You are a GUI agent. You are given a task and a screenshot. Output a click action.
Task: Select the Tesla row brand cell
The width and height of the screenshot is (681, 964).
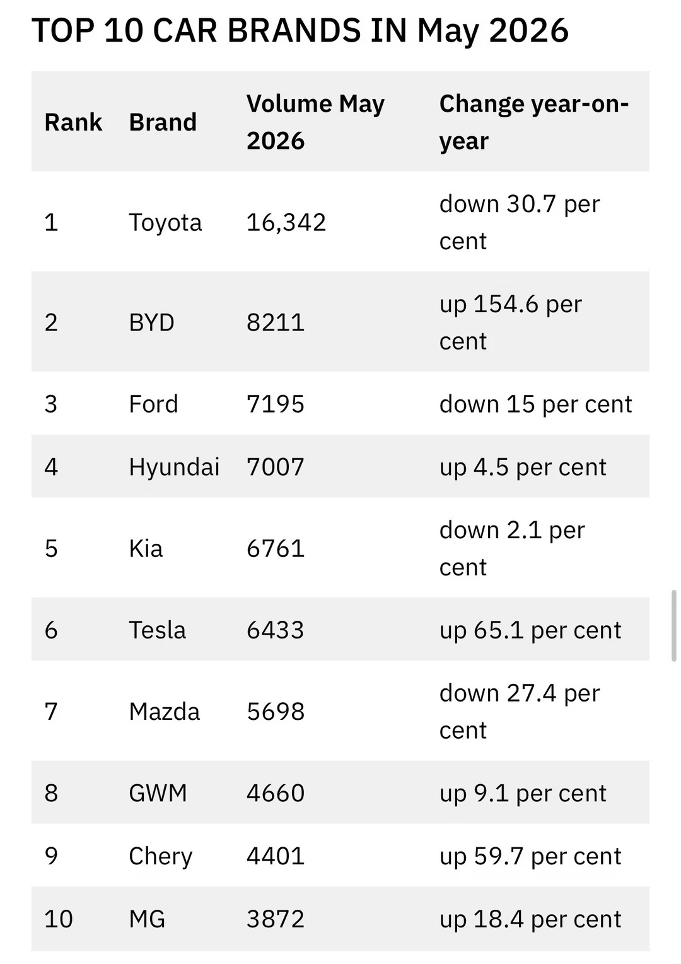(x=158, y=630)
